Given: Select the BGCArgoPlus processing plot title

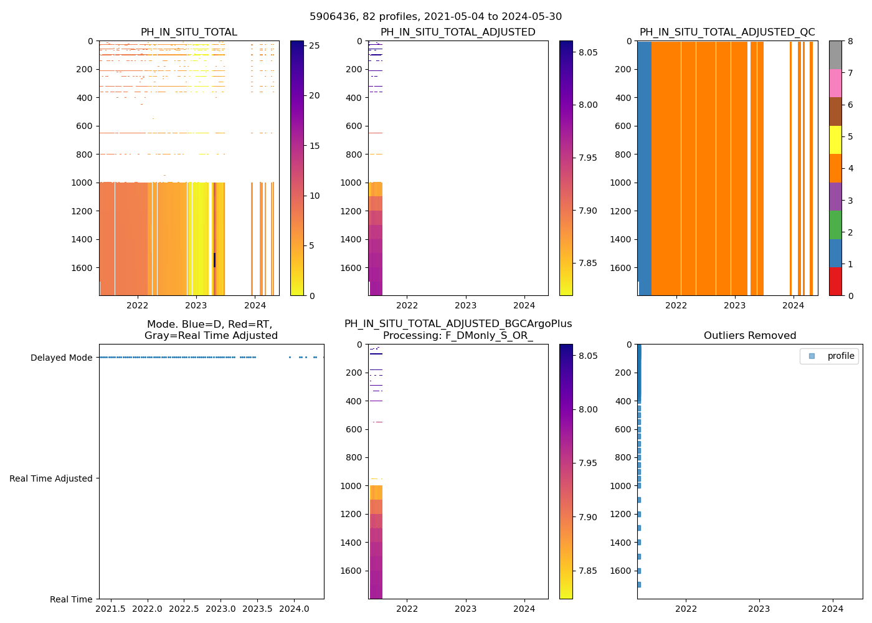Looking at the screenshot, I should click(458, 330).
